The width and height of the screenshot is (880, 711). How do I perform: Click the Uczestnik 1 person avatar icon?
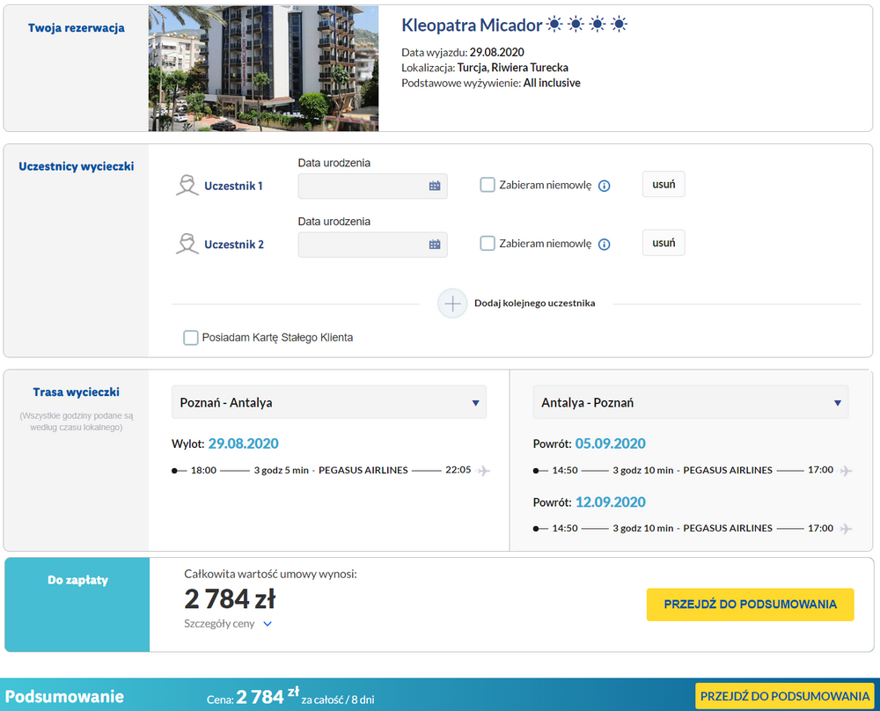tap(187, 185)
